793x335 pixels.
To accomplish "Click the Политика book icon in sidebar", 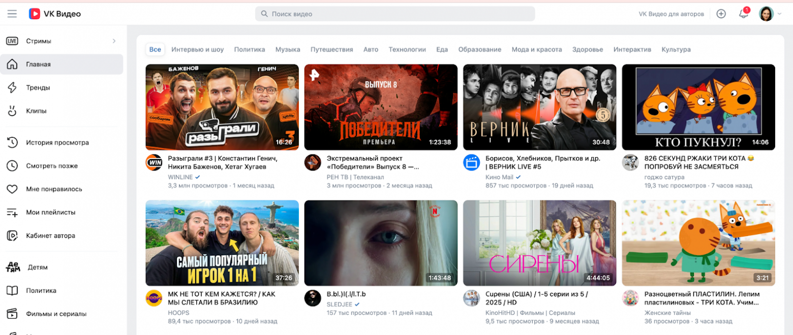I will point(12,291).
